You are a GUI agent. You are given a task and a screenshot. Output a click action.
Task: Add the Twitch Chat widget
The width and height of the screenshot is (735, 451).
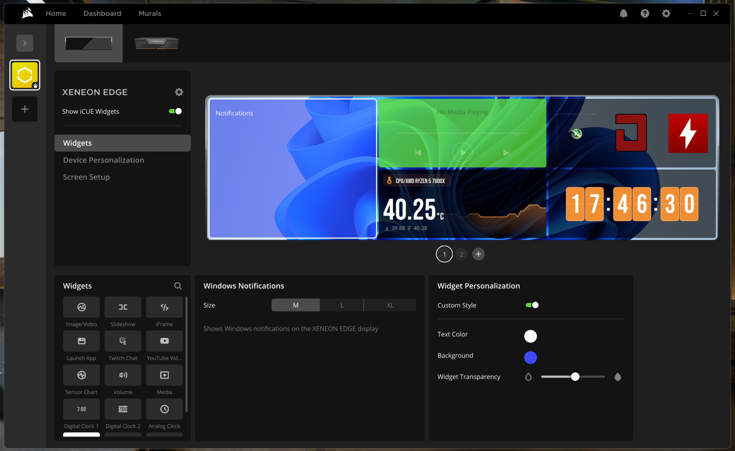pyautogui.click(x=123, y=341)
